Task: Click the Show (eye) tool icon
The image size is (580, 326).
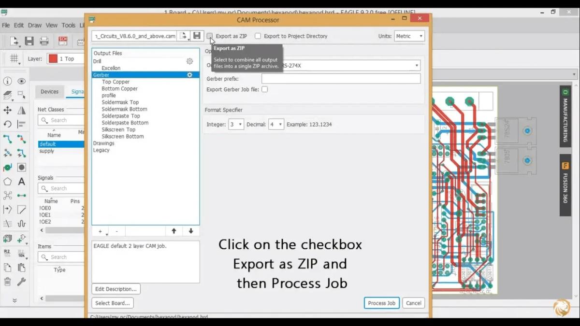Action: coord(21,81)
